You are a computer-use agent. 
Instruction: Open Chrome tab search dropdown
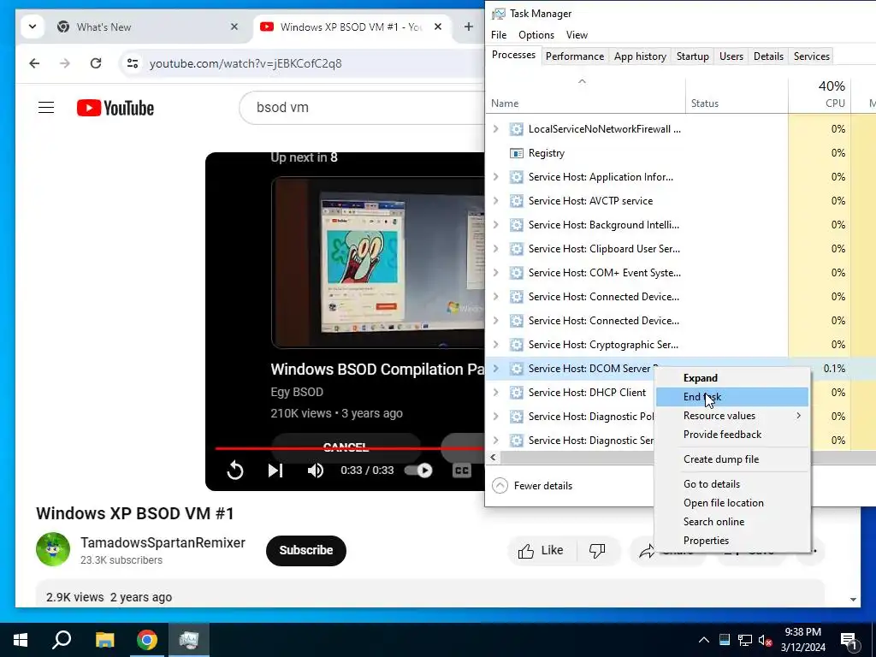pos(33,27)
